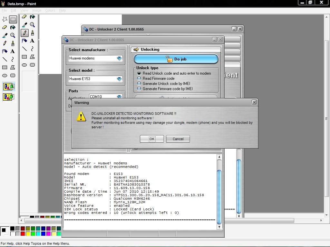The height and width of the screenshot is (247, 330).
Task: Select the highlighted Pencil tool
Action: pos(24,33)
